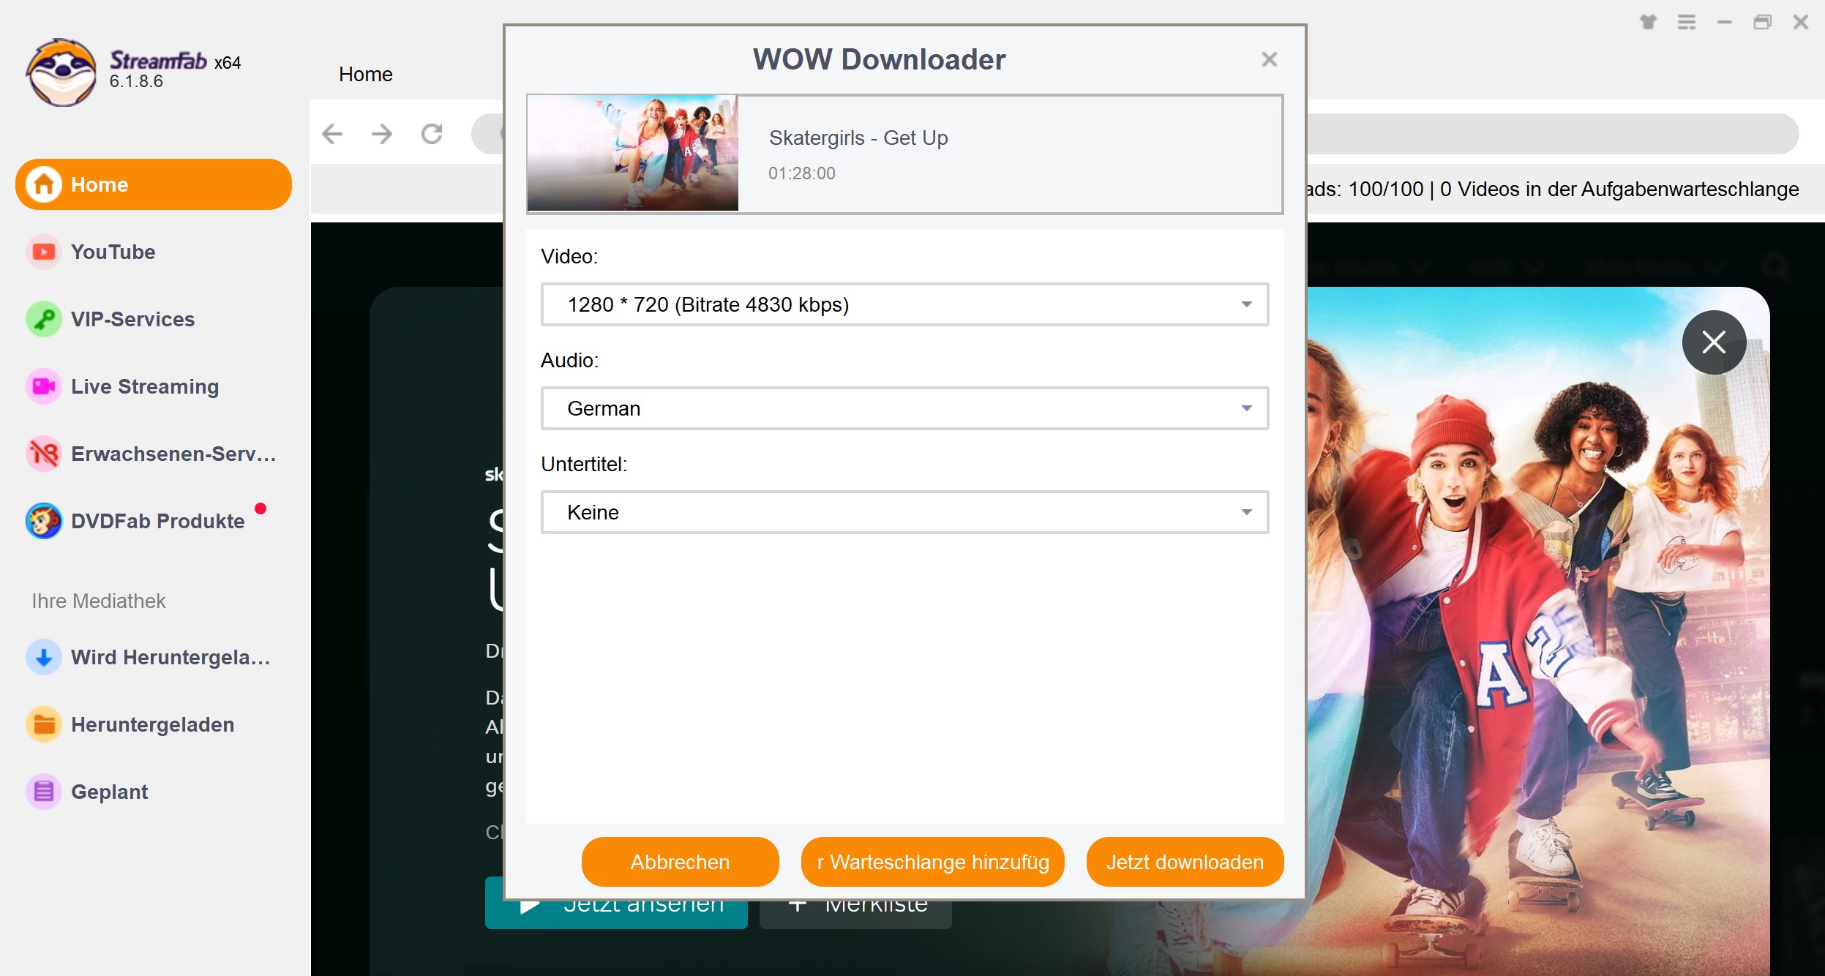This screenshot has height=976, width=1825.
Task: Click the browser address bar
Action: [1551, 134]
